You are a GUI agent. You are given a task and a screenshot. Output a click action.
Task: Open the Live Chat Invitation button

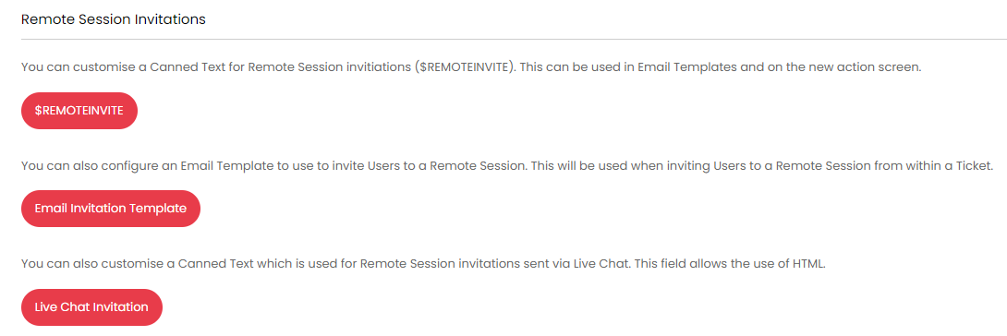click(x=91, y=307)
